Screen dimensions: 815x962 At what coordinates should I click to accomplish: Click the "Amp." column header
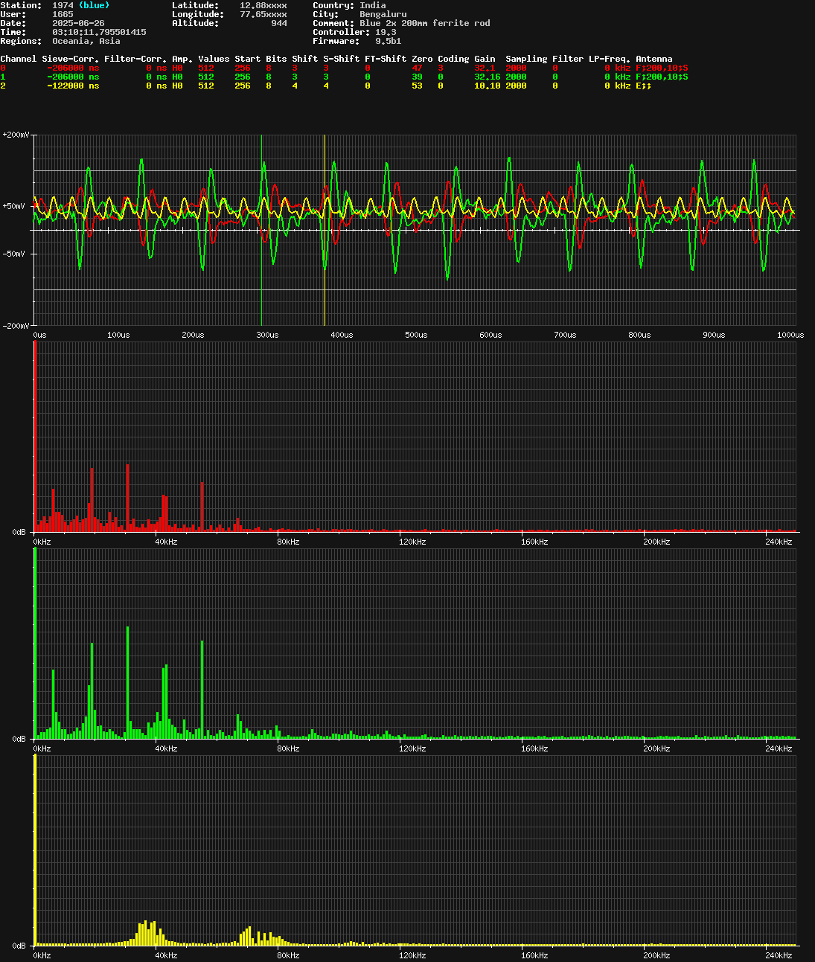tap(182, 59)
